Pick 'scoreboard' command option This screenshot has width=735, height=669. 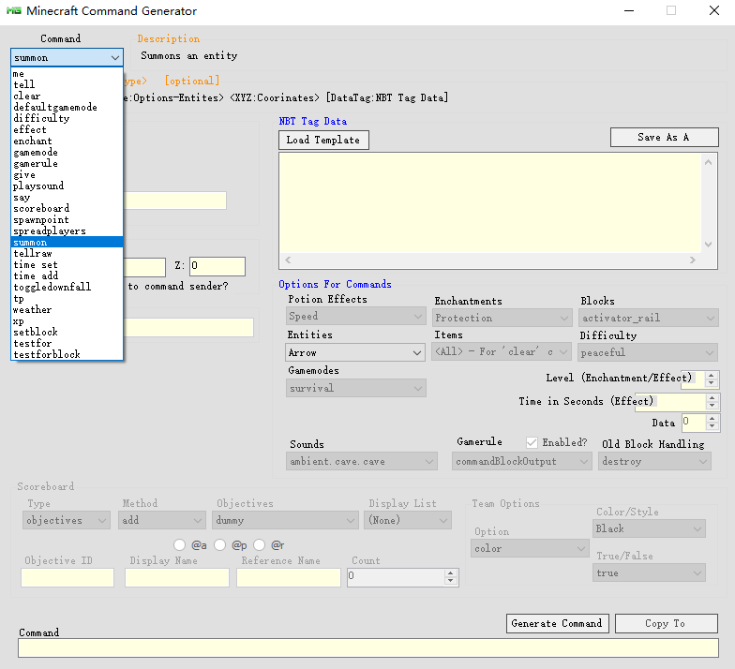tap(67, 208)
